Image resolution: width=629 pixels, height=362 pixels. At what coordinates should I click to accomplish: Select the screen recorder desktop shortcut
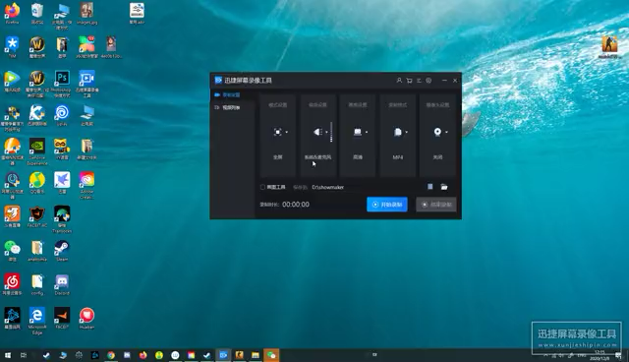pos(86,84)
